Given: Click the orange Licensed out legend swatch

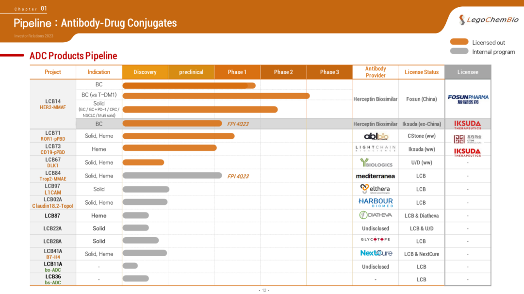Looking at the screenshot, I should point(459,42).
